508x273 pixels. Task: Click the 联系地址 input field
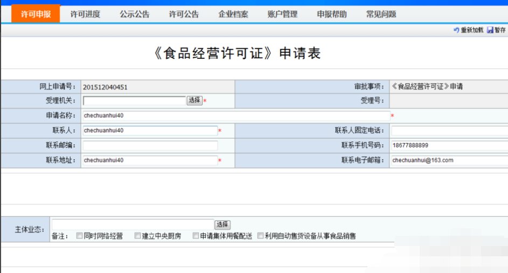point(150,160)
